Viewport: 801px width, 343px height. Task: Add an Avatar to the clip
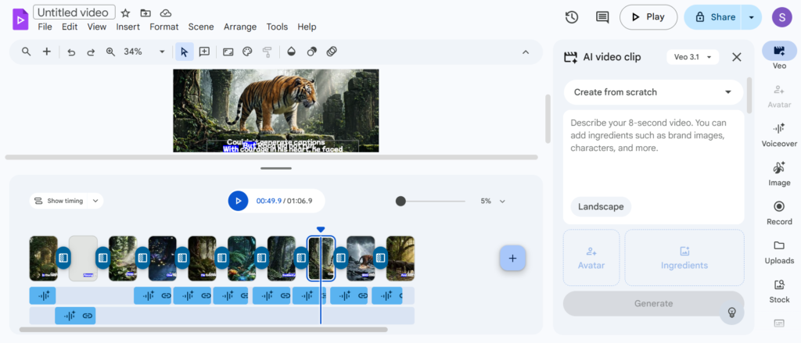point(591,258)
